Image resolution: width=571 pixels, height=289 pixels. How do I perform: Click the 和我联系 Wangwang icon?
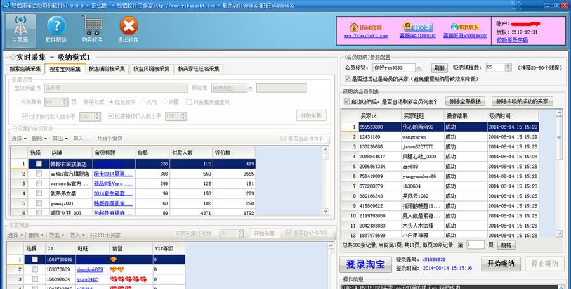464,27
